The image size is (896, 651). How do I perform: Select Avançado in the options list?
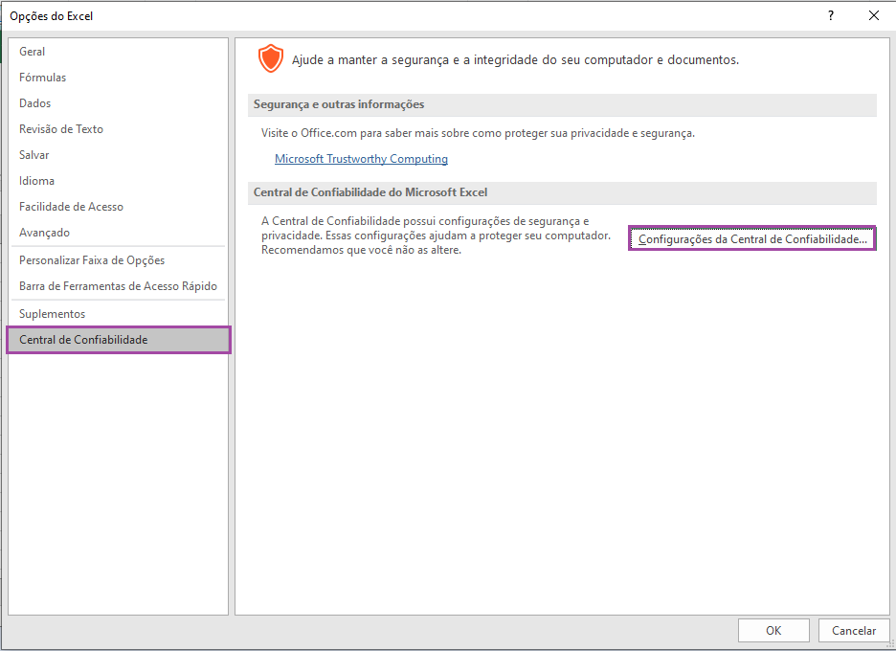(119, 233)
